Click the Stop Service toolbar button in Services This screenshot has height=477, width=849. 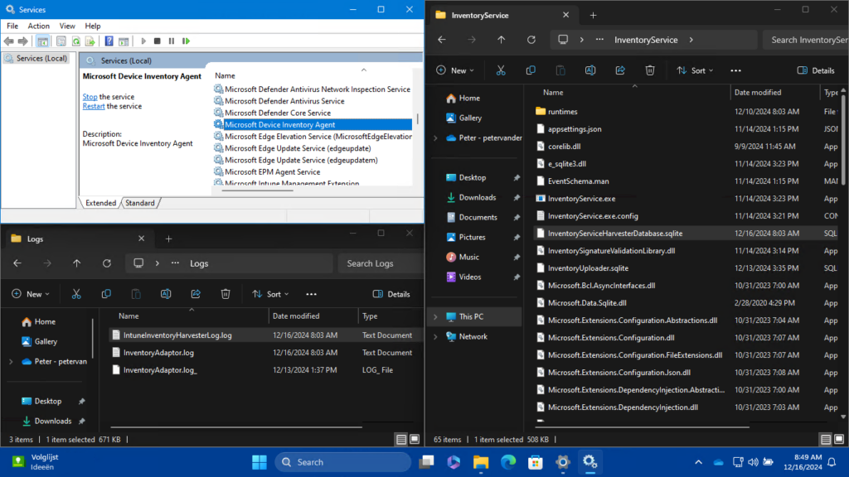158,41
